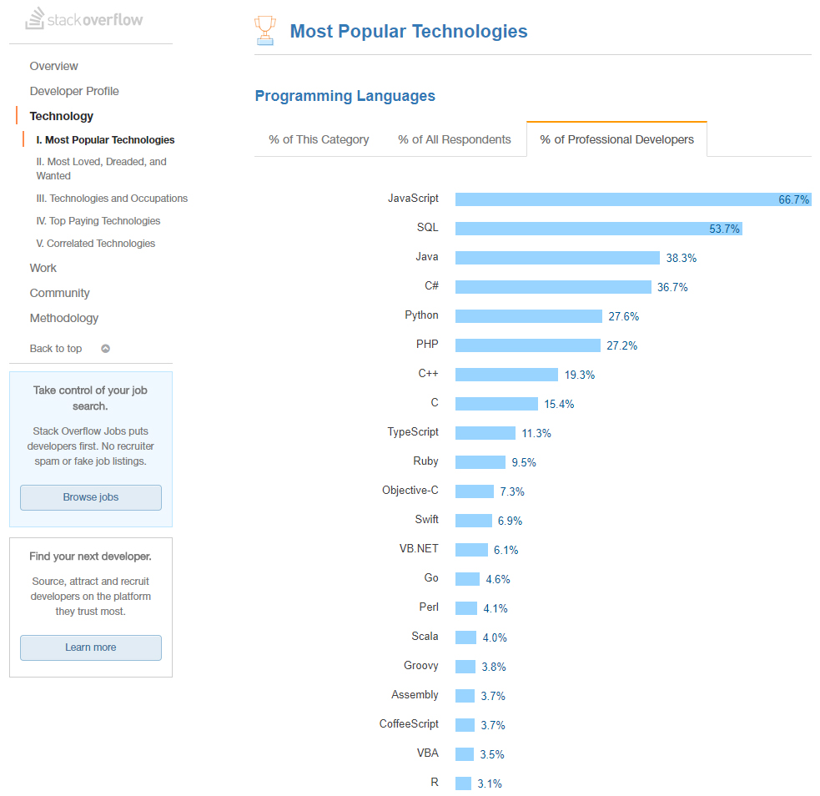Open Top Paying Technologies subsection
The height and width of the screenshot is (796, 820).
(98, 221)
